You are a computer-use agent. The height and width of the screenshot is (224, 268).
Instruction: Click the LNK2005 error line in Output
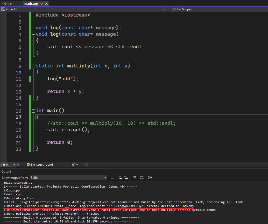point(98,206)
